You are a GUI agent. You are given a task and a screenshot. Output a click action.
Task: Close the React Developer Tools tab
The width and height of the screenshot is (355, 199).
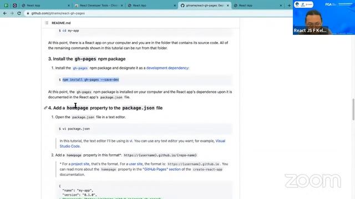tap(122, 6)
